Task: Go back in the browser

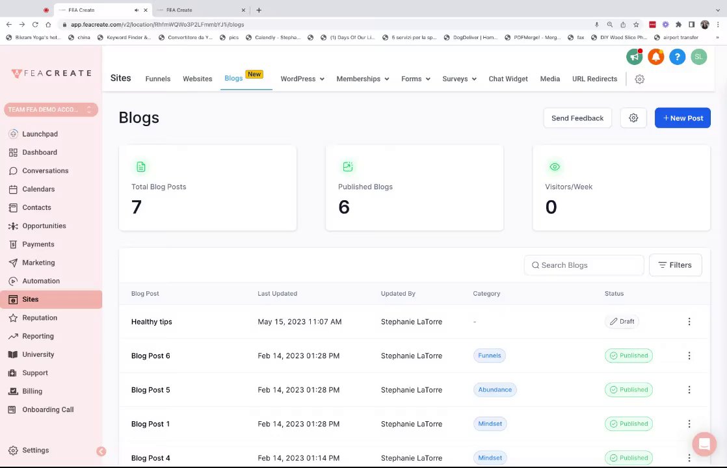Action: [9, 25]
